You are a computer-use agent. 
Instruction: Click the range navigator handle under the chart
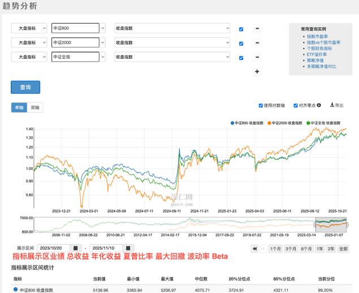tap(347, 225)
